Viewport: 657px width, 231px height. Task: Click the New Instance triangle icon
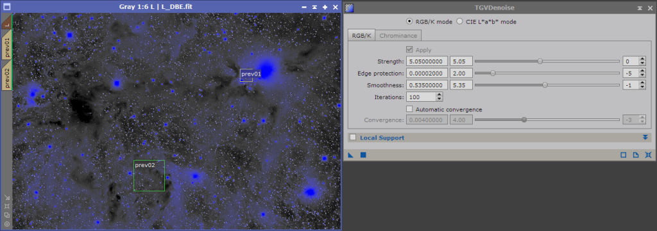[351, 155]
